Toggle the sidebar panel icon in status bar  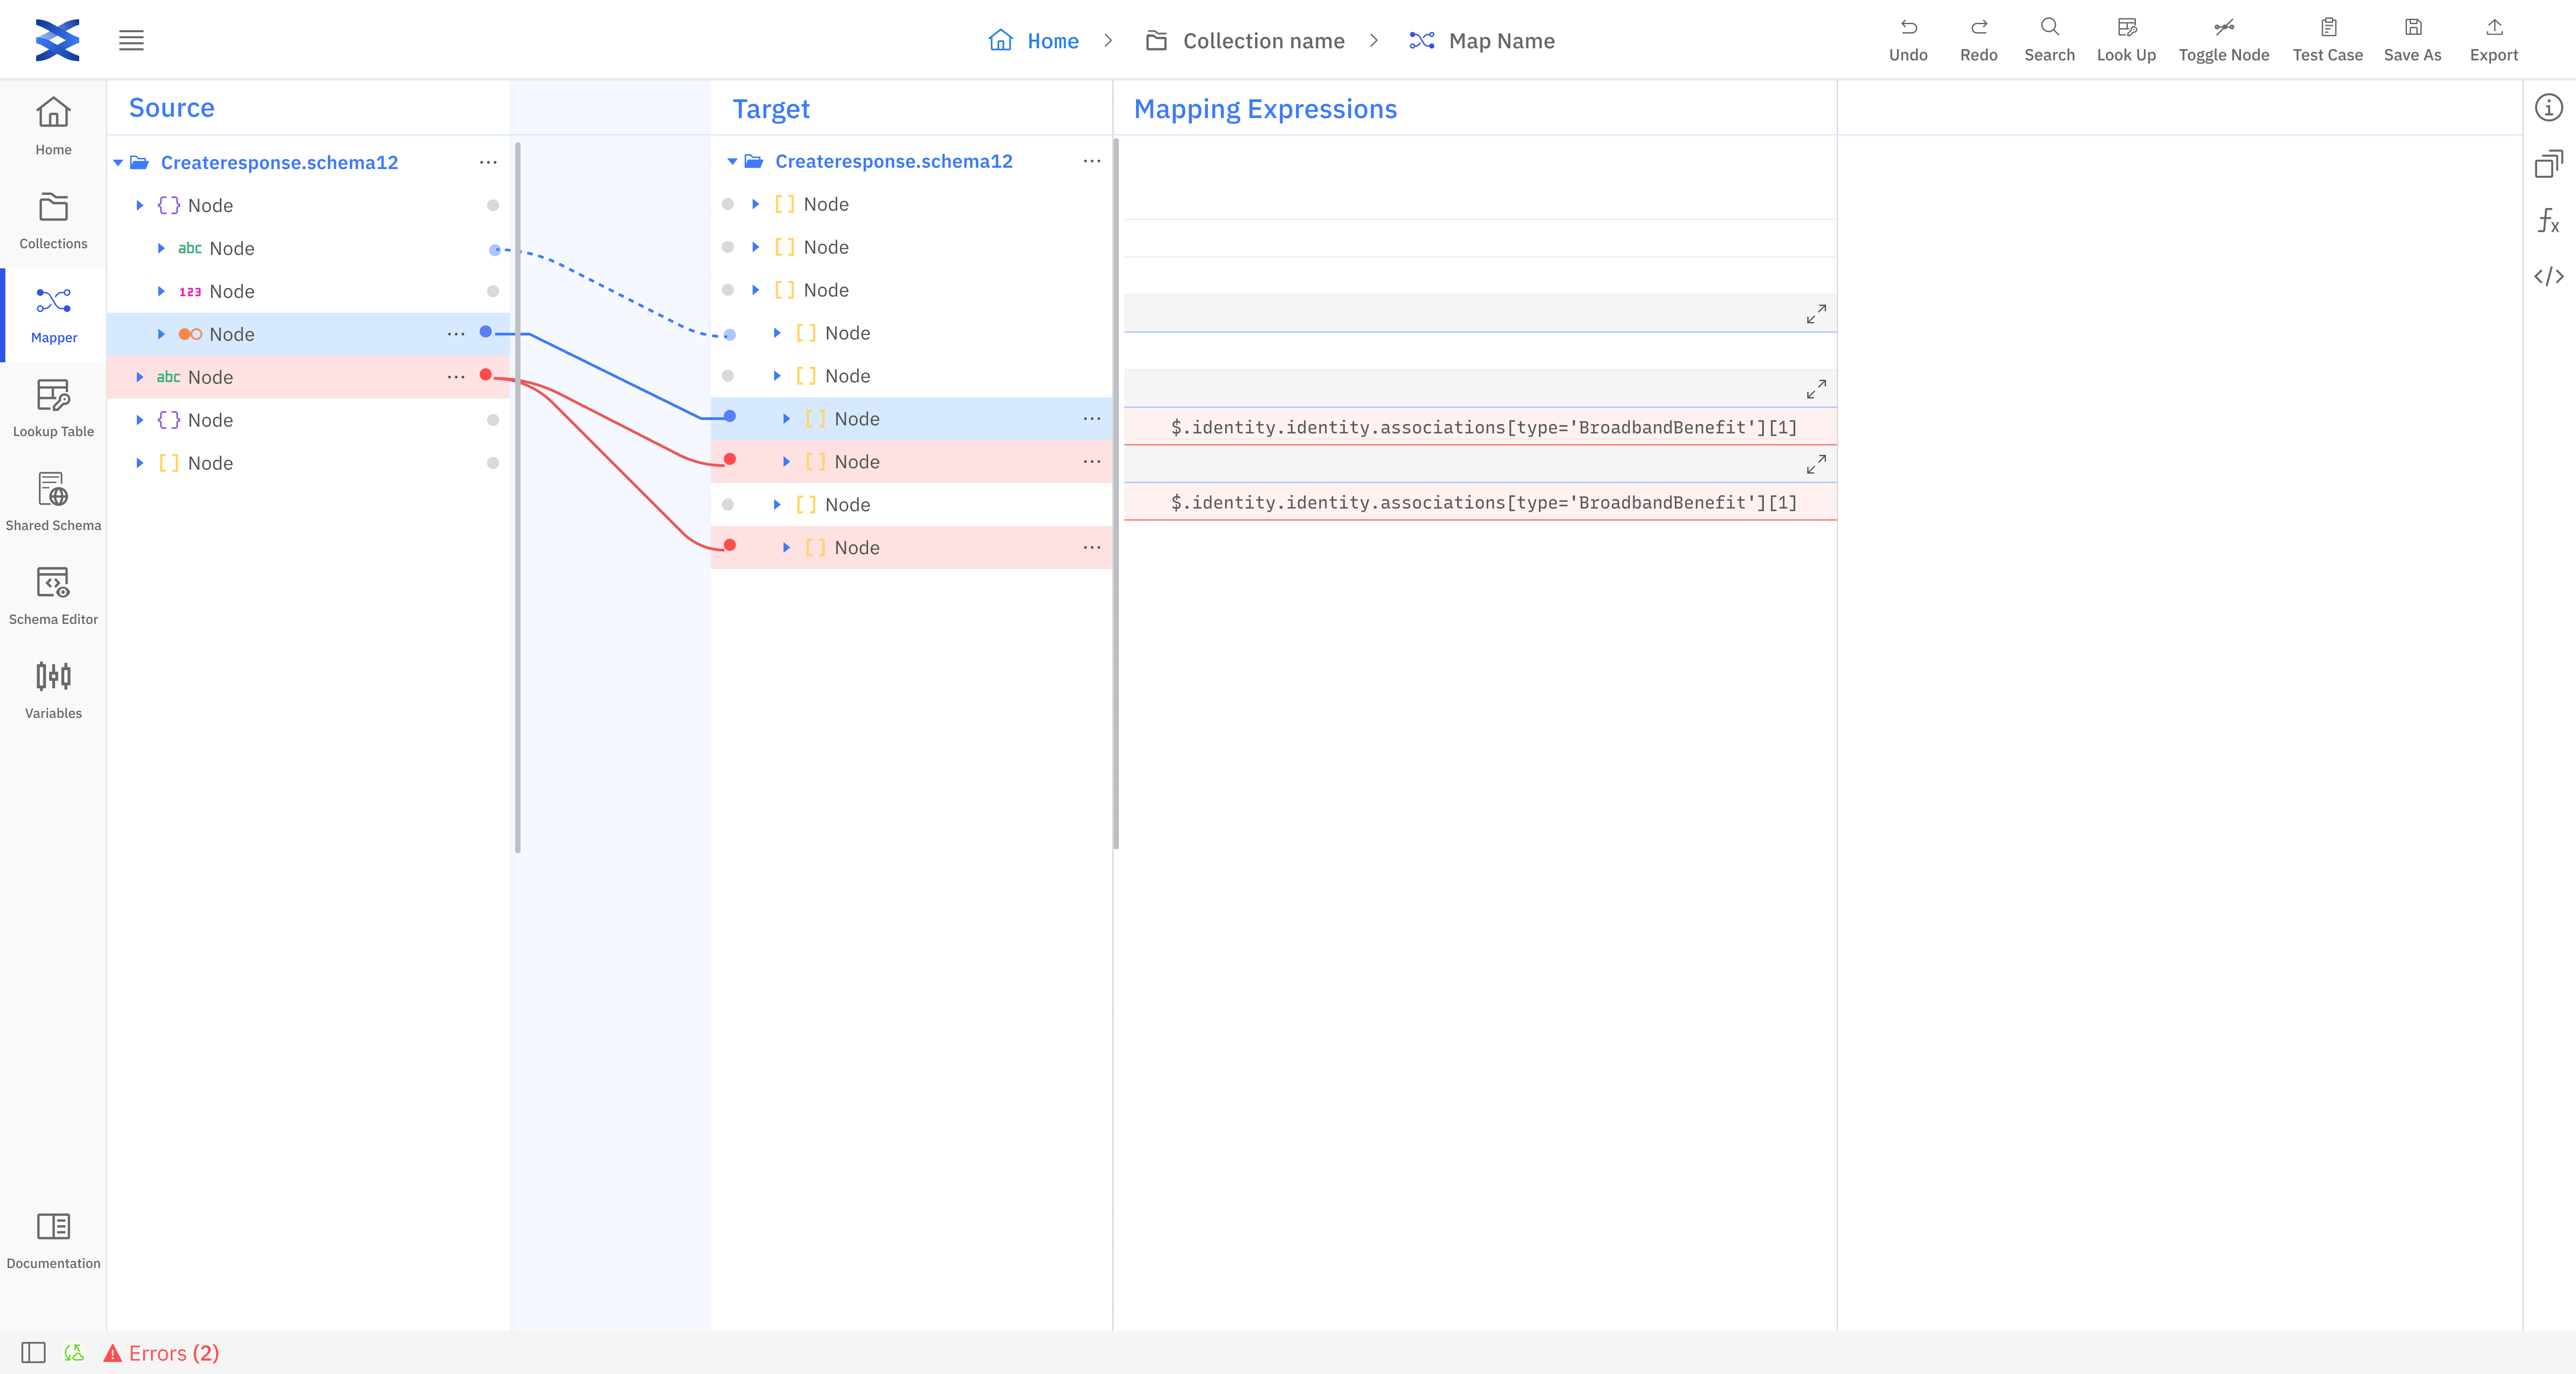[33, 1352]
